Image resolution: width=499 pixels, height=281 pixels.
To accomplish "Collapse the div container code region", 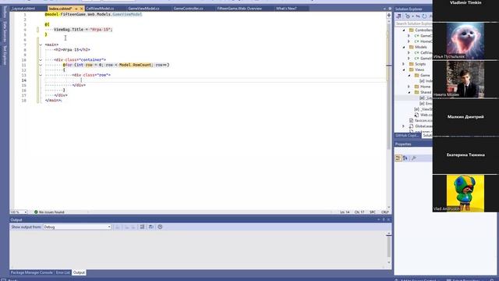I will (x=41, y=60).
